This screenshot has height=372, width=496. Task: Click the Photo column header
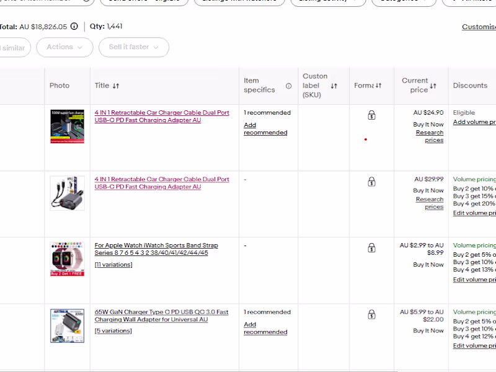(60, 86)
